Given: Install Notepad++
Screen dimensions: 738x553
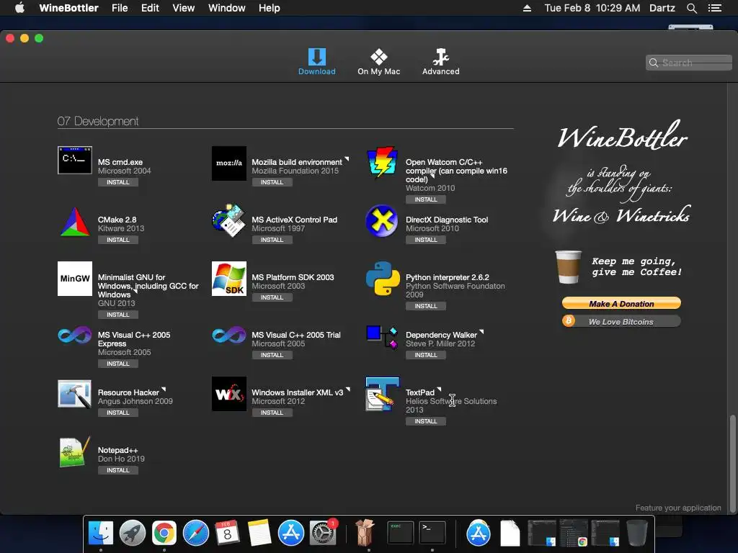Looking at the screenshot, I should tap(118, 470).
